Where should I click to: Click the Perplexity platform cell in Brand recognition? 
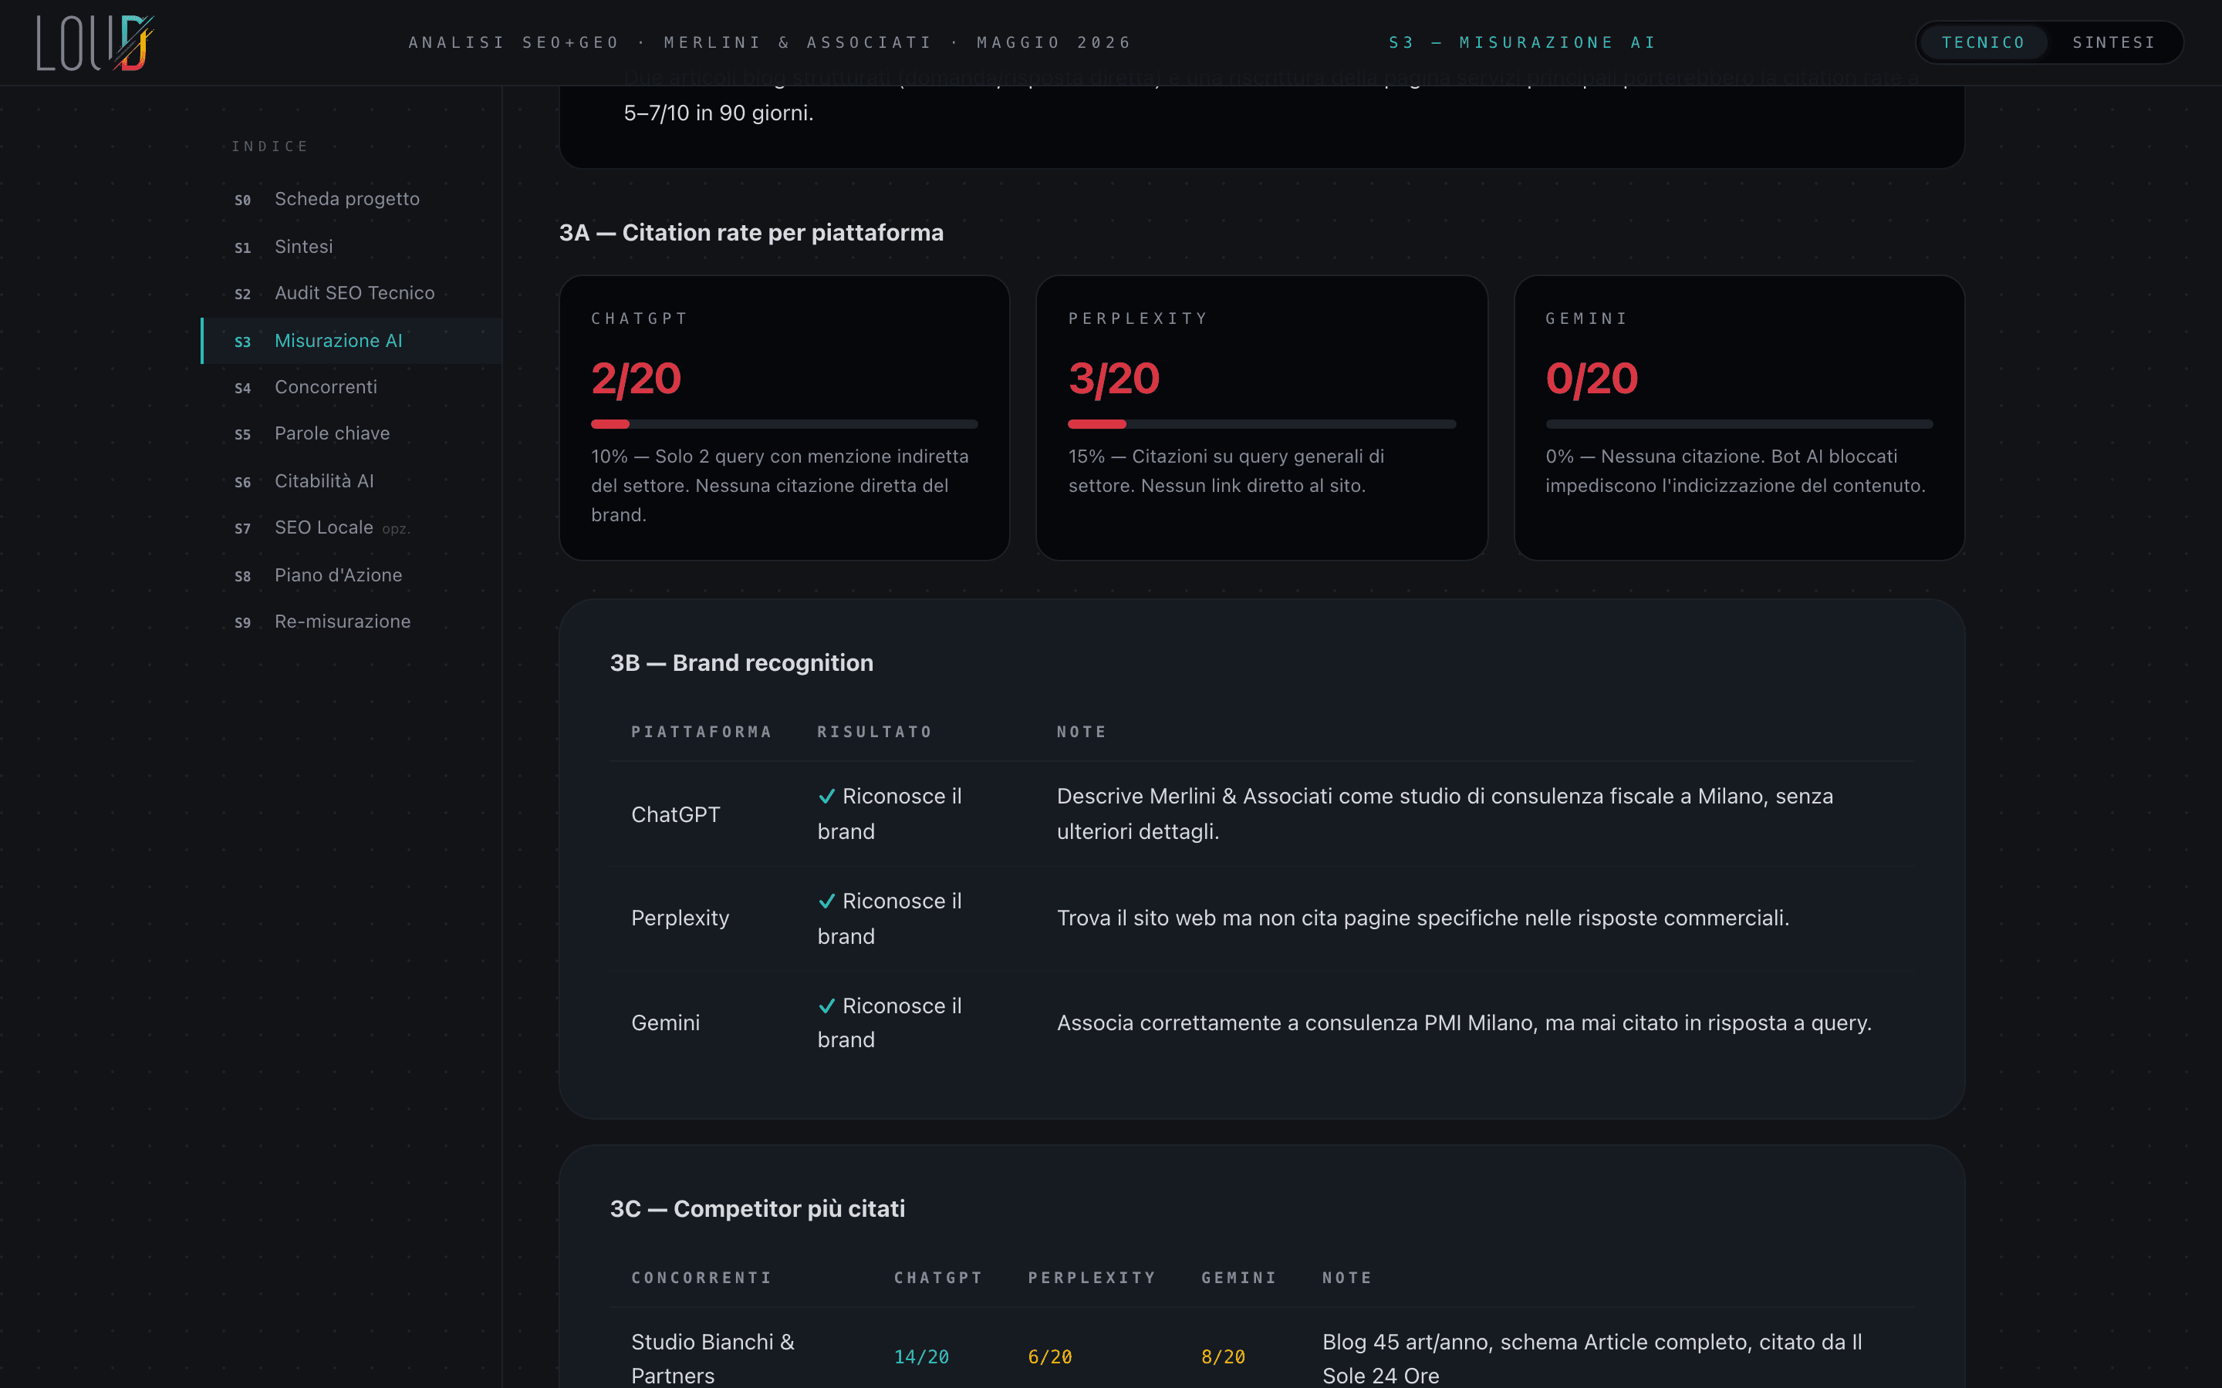click(680, 918)
